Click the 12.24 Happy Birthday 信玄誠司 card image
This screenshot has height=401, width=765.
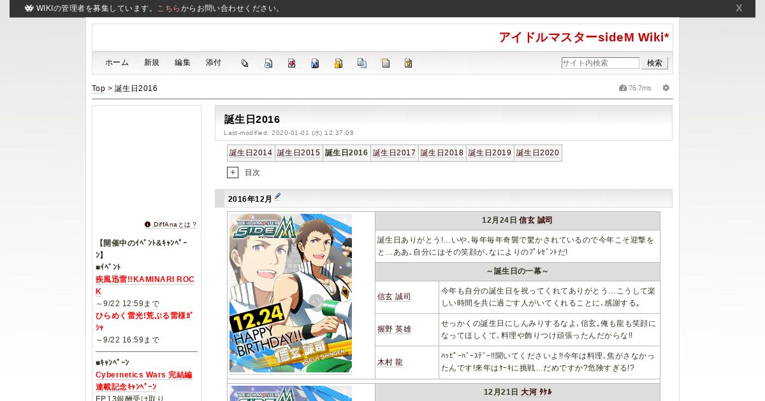click(291, 293)
